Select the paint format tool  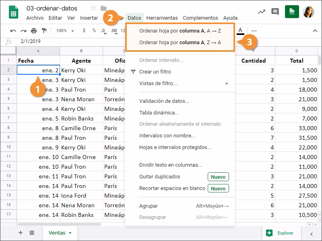(x=44, y=31)
